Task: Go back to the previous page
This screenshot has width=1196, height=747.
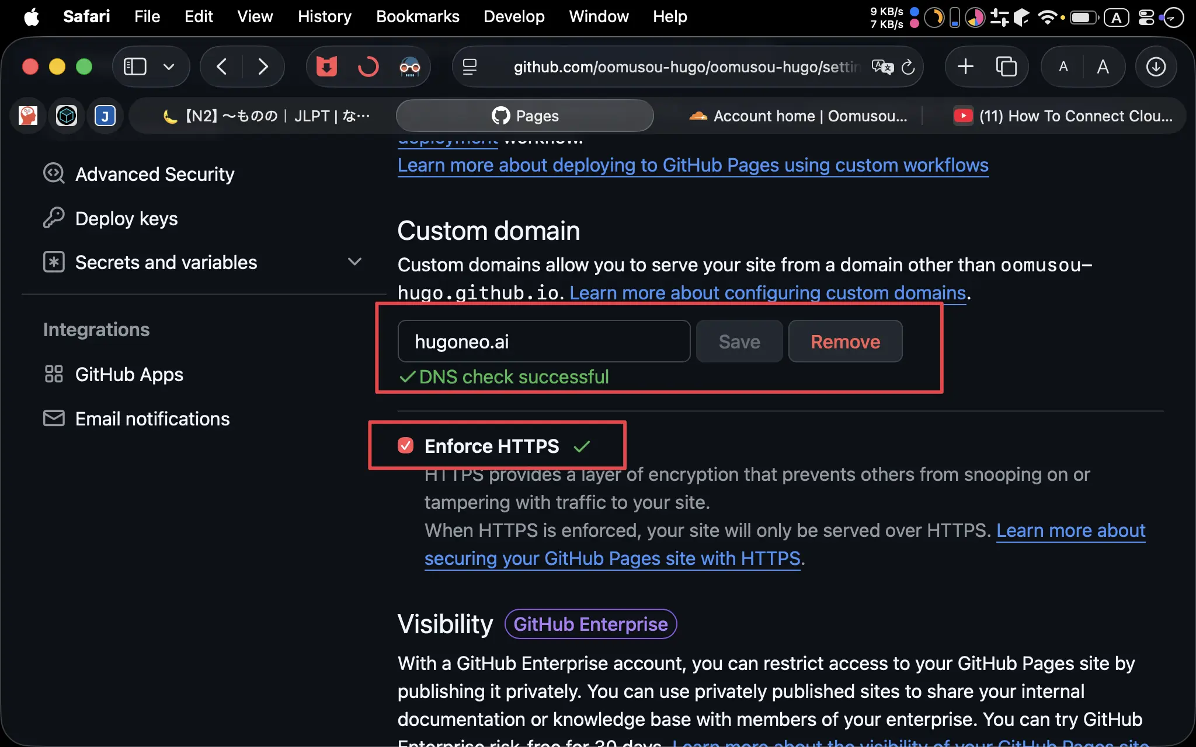Action: (x=221, y=67)
